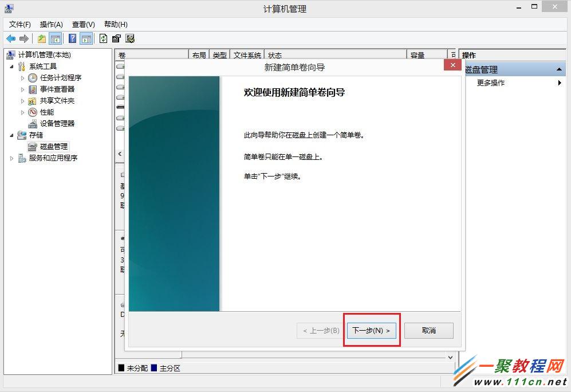The height and width of the screenshot is (392, 571).
Task: Minimize the 计算机管理 window
Action: 519,7
